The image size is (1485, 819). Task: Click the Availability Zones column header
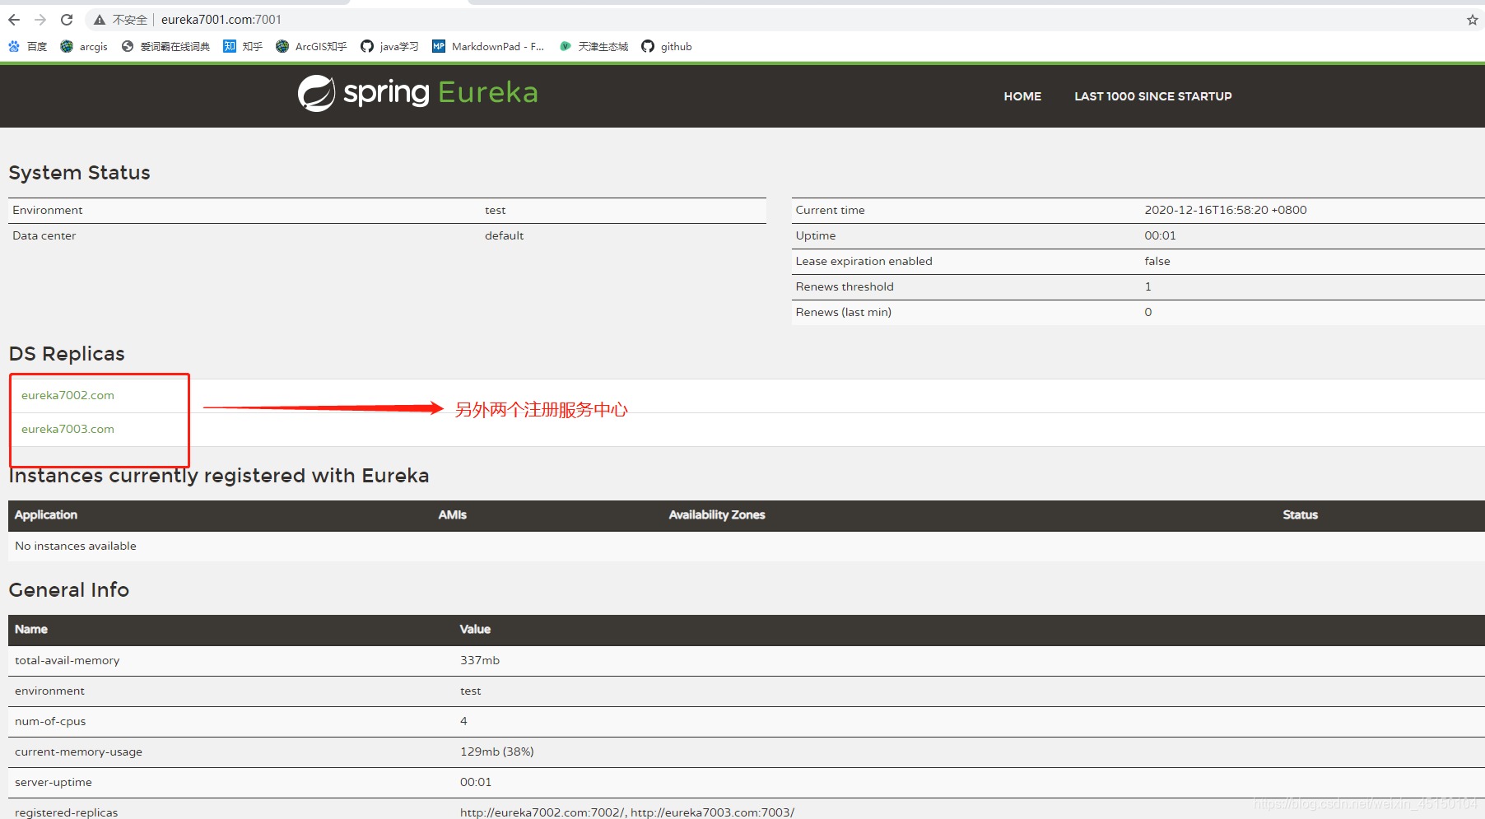tap(717, 514)
